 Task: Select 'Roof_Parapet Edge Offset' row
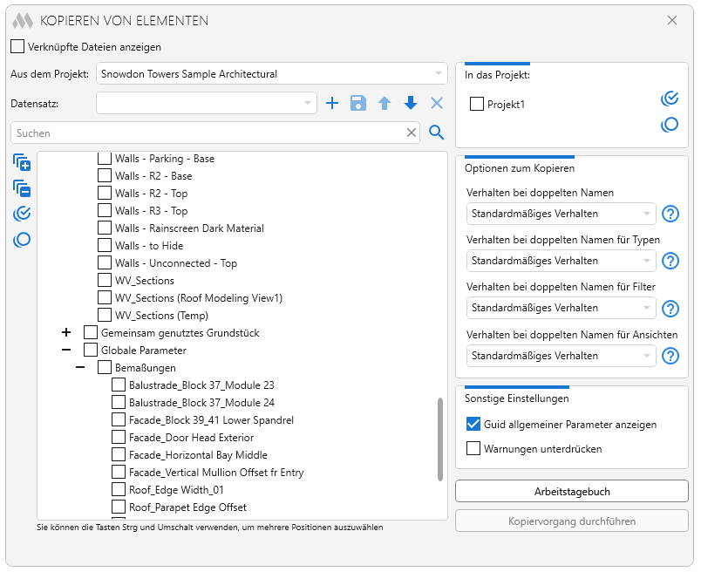click(187, 507)
